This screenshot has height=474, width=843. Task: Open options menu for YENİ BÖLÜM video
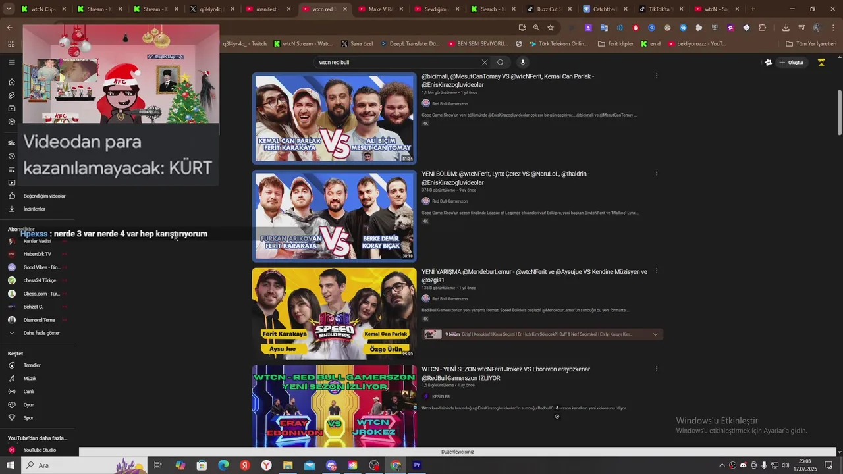pos(657,173)
